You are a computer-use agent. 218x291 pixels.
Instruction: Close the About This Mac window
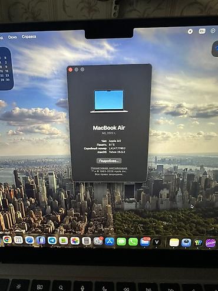coord(71,70)
